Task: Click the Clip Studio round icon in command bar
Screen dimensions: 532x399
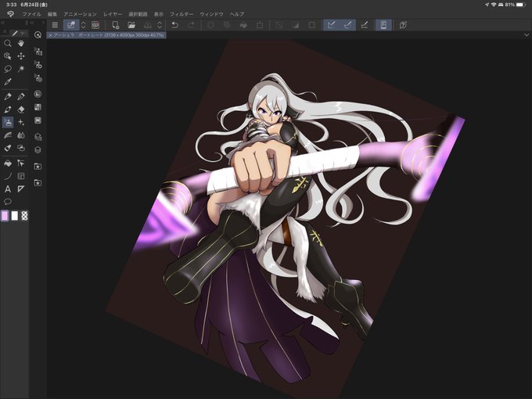Action: 95,25
